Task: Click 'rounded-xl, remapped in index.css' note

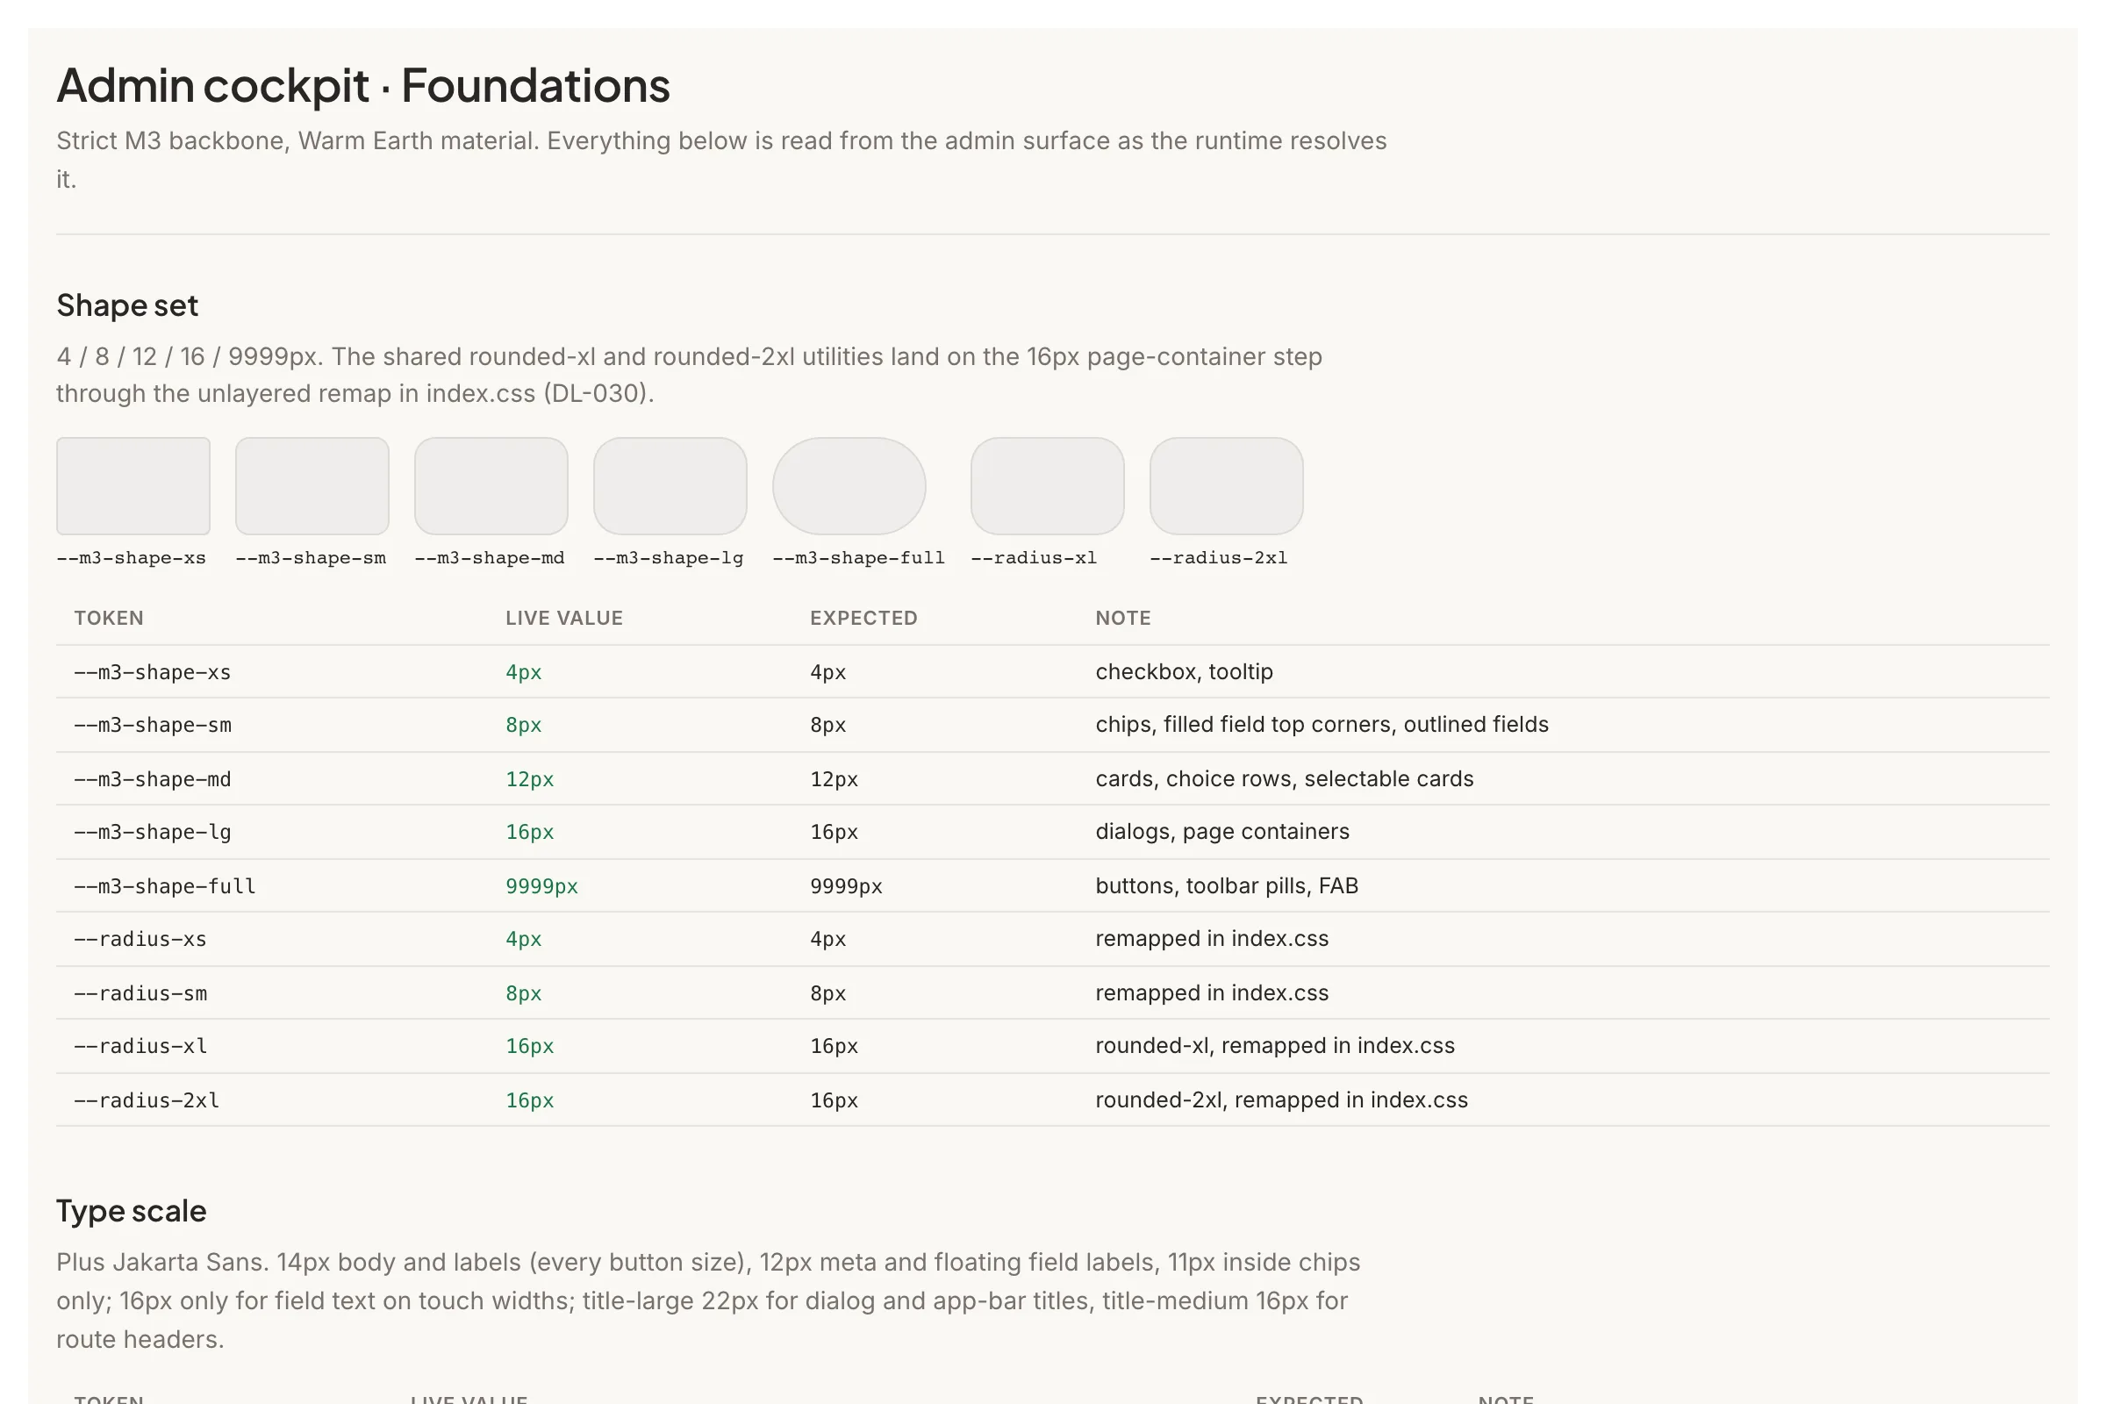Action: [1275, 1046]
